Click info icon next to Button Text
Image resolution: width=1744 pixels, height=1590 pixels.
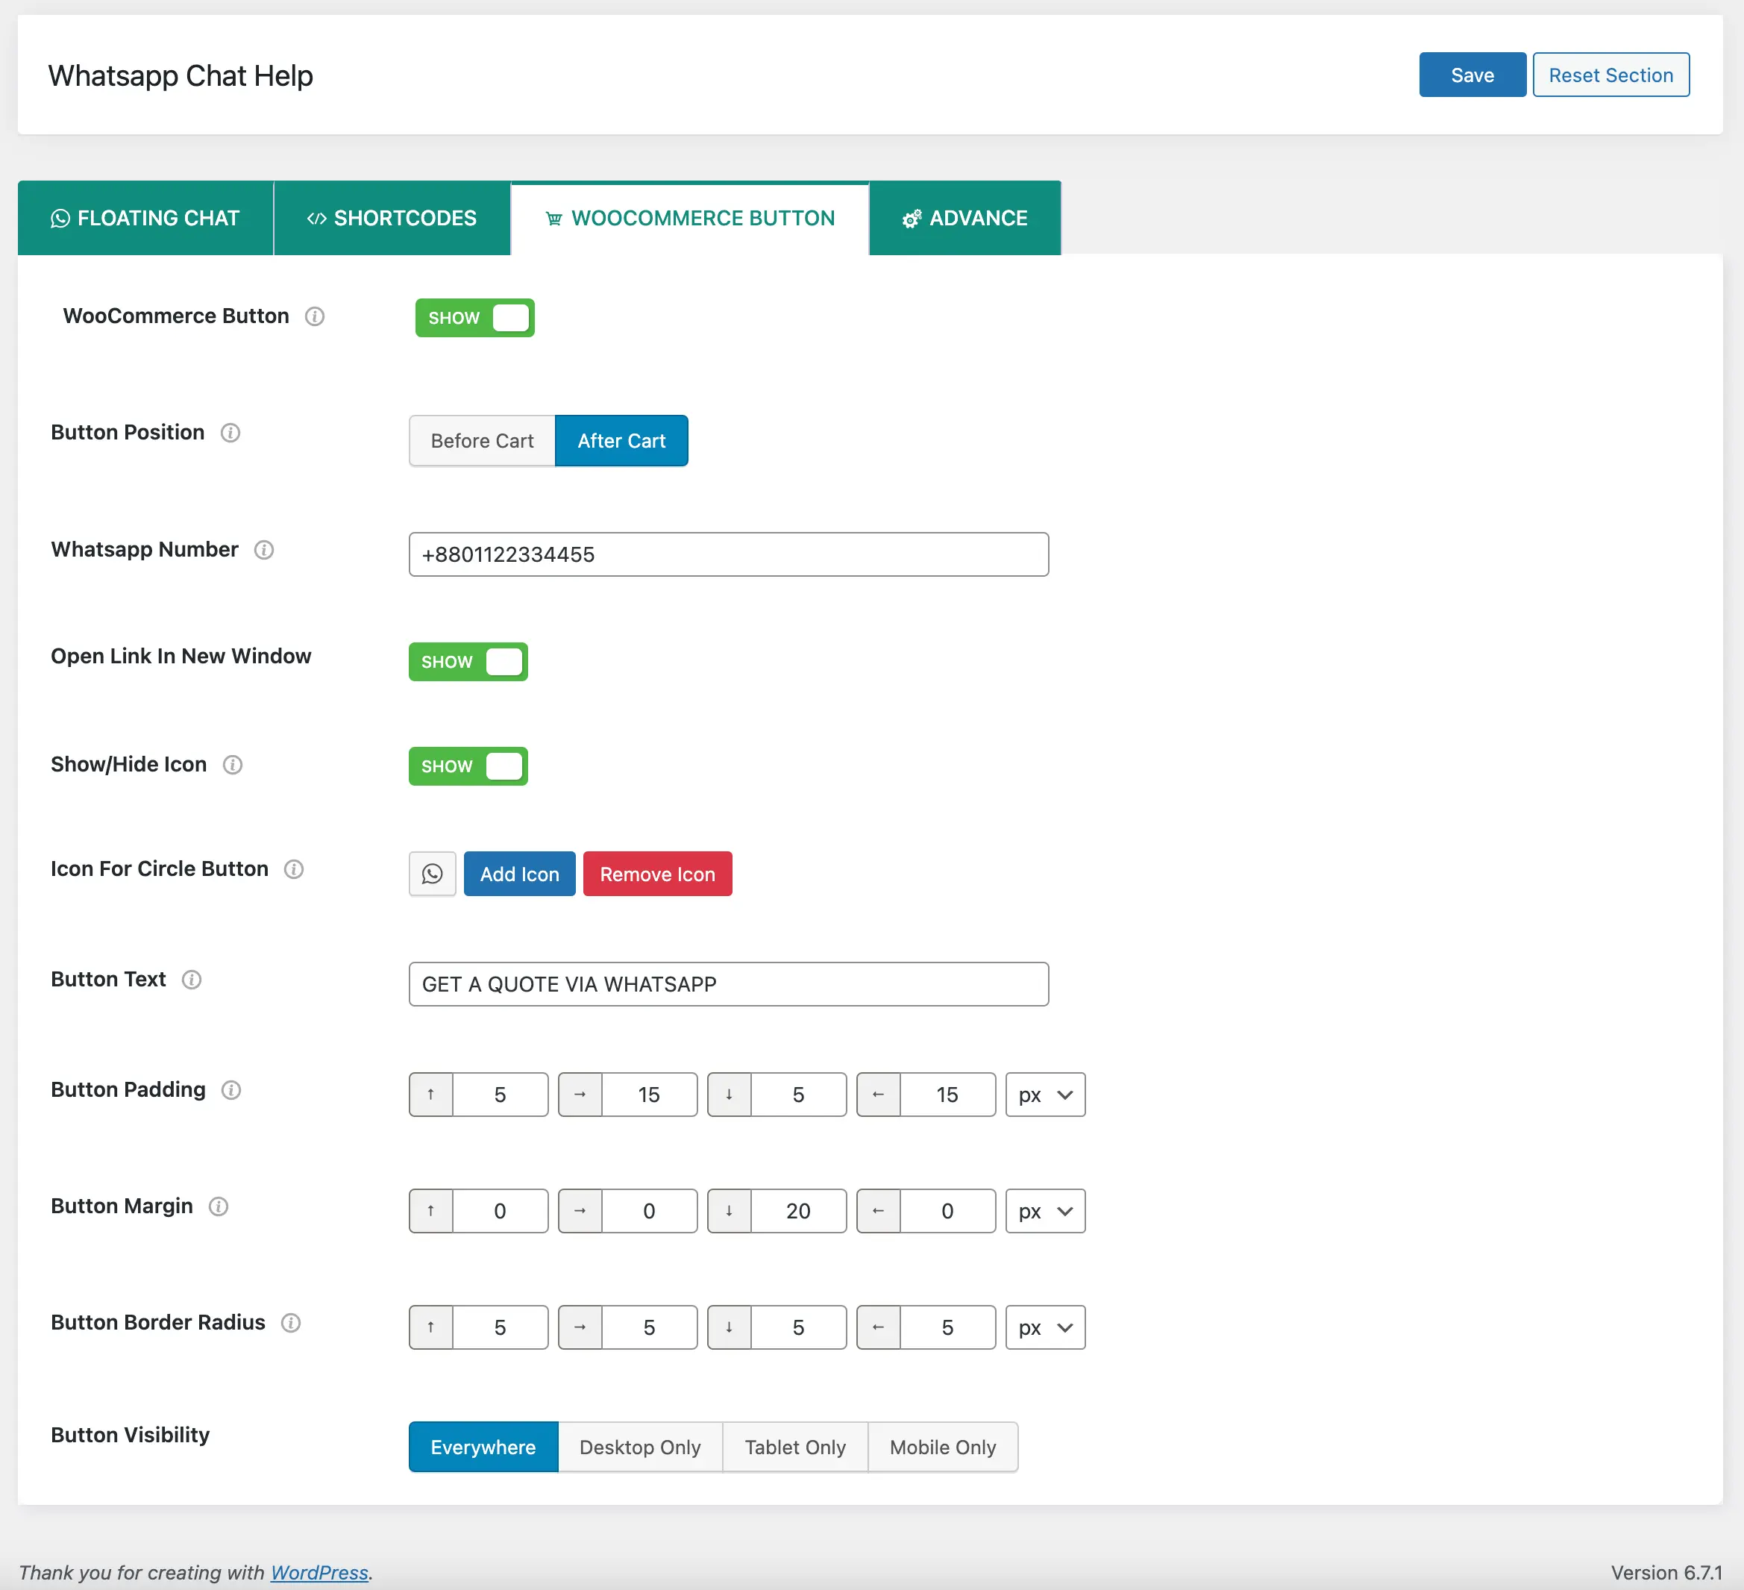click(x=191, y=979)
